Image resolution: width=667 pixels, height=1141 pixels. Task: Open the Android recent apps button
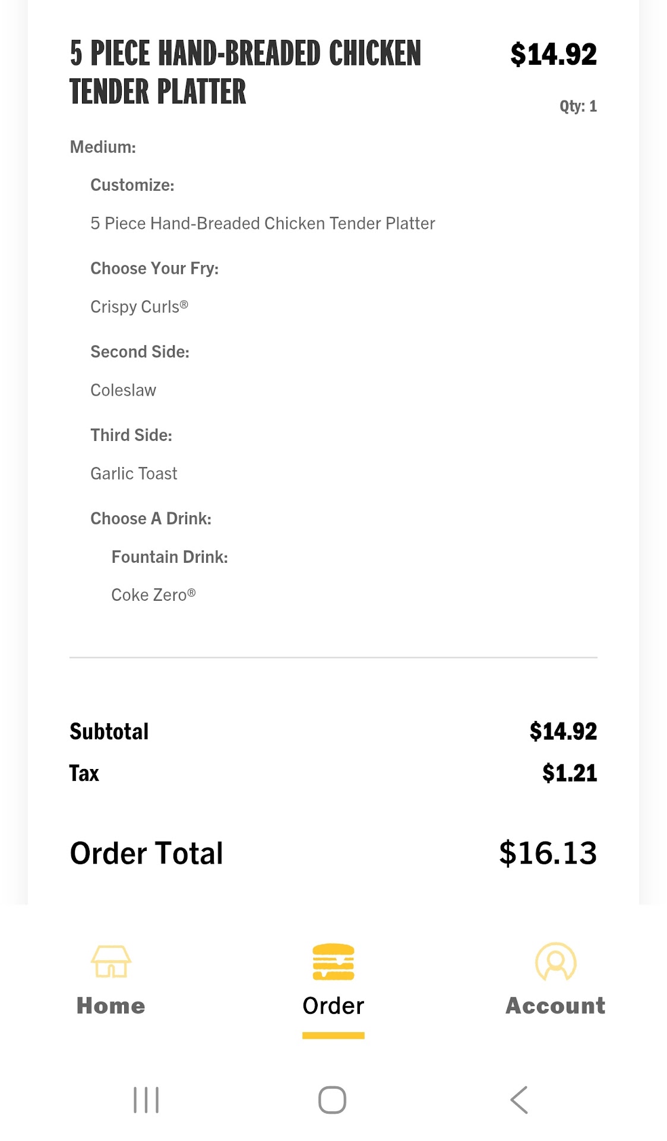pos(146,1100)
